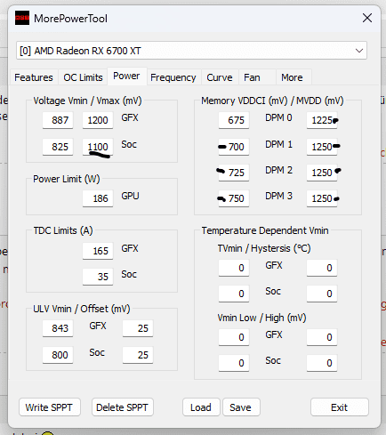Click the TDC GFX field showing 165

point(98,251)
